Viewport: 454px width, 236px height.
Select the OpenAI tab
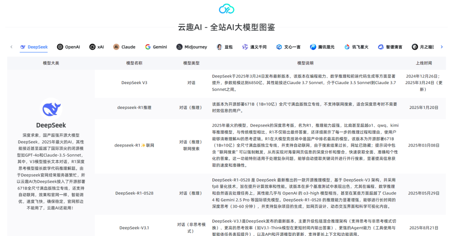click(68, 47)
